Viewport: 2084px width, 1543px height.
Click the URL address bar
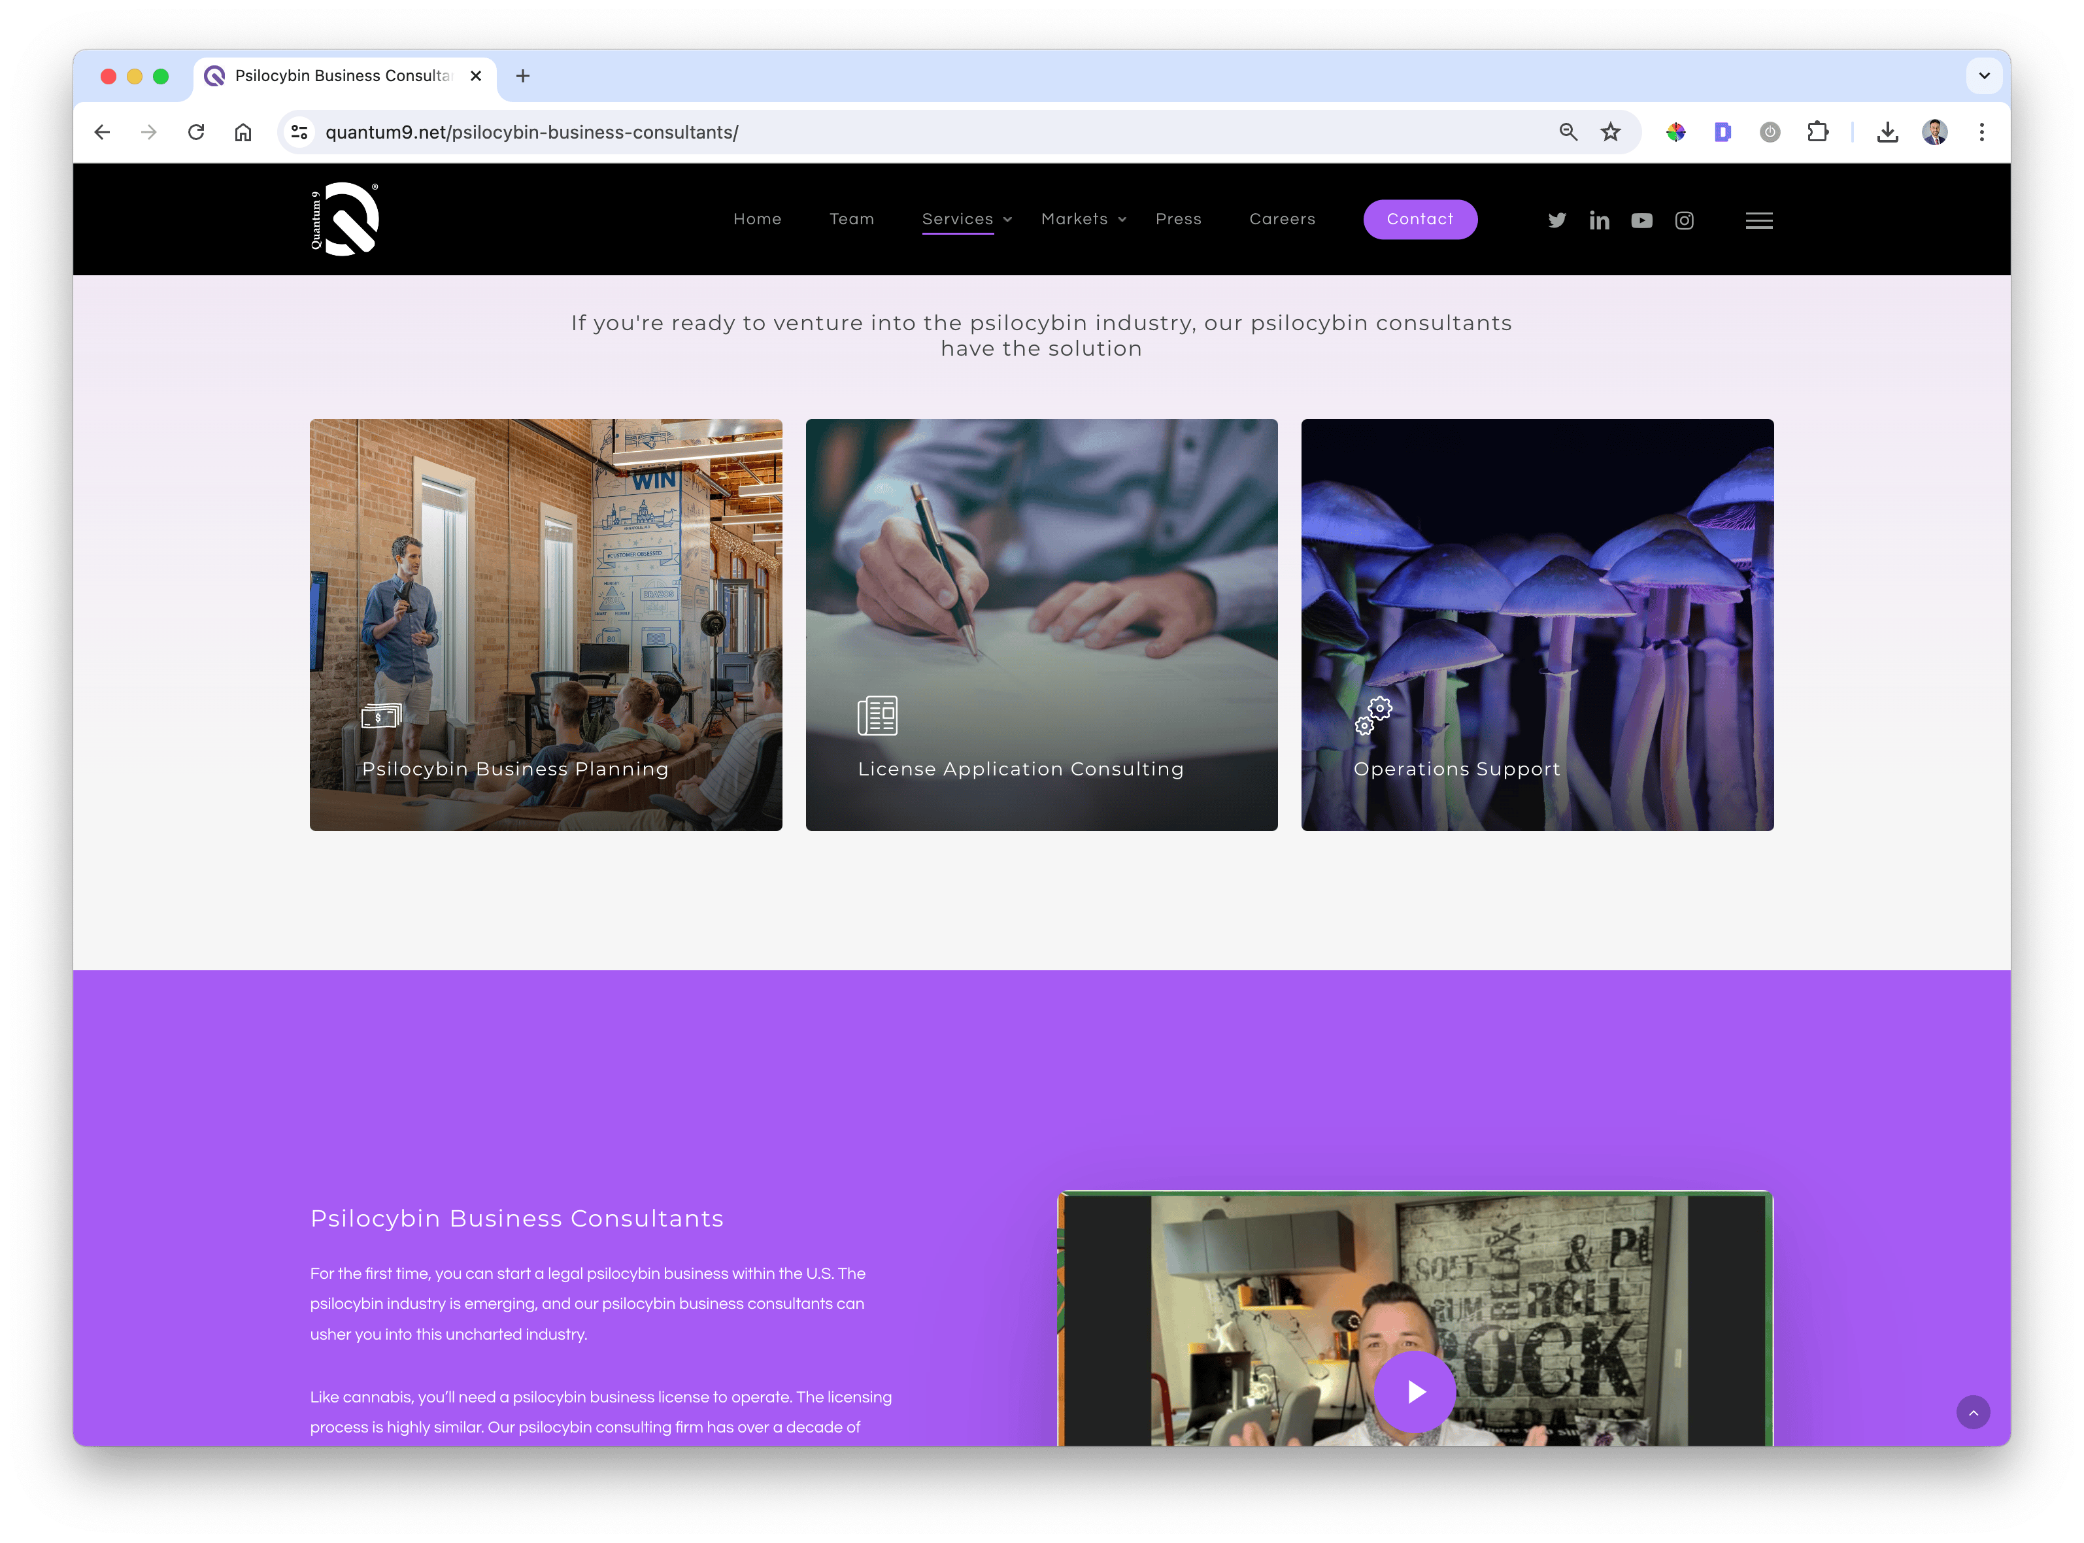click(933, 133)
